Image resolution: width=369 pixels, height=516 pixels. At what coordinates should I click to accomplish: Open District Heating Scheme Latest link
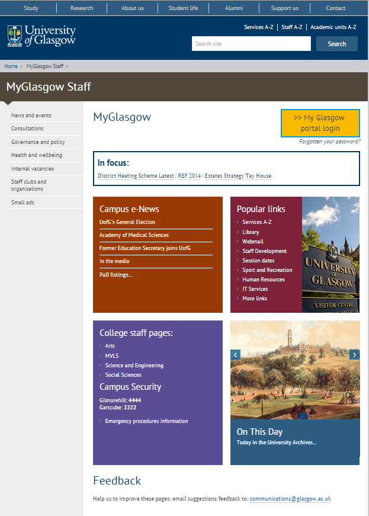click(x=136, y=176)
